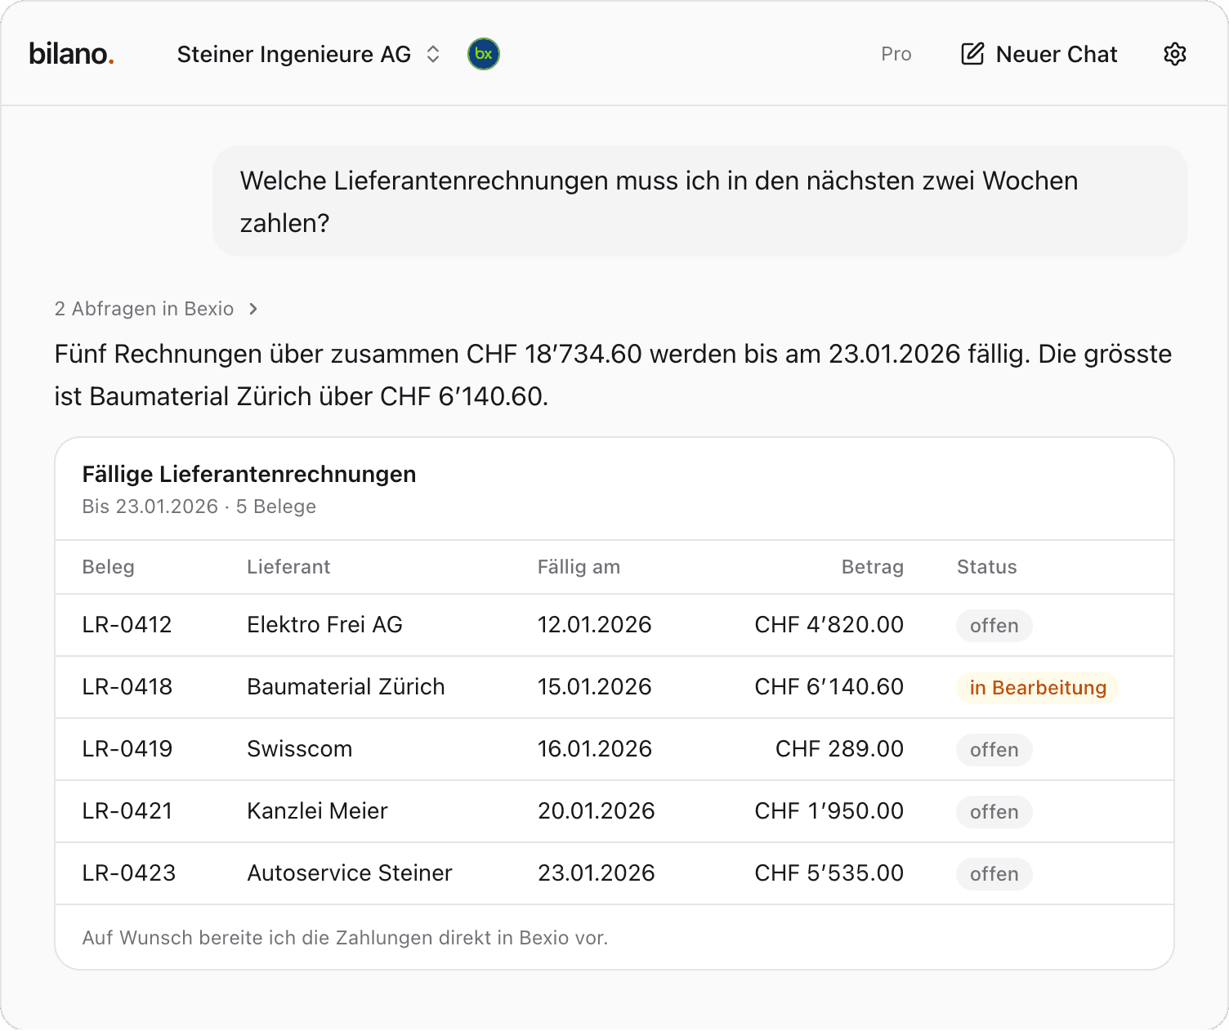Click amount CHF 289.00
Viewport: 1229px width, 1031px height.
[x=839, y=749]
